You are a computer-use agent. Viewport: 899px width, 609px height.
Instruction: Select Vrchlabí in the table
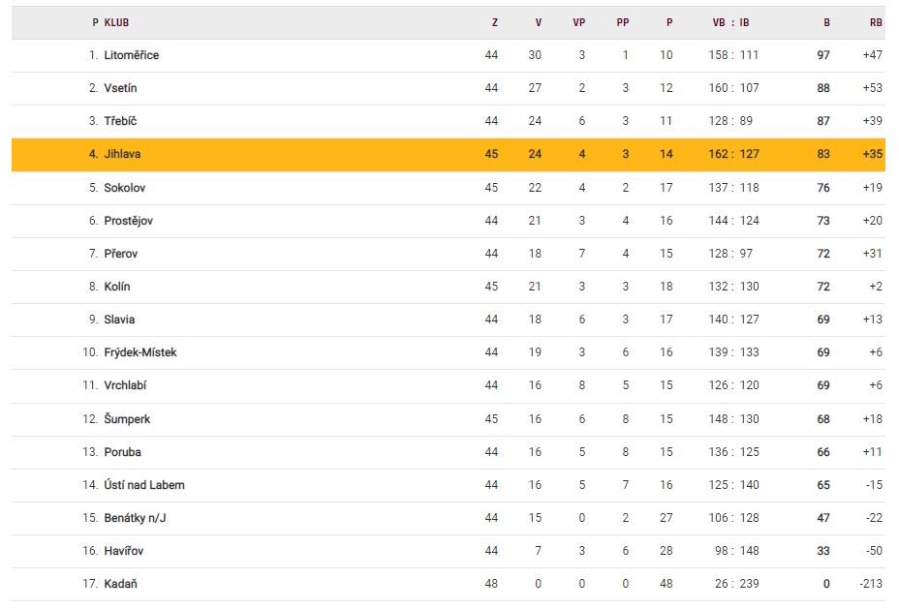[x=126, y=385]
